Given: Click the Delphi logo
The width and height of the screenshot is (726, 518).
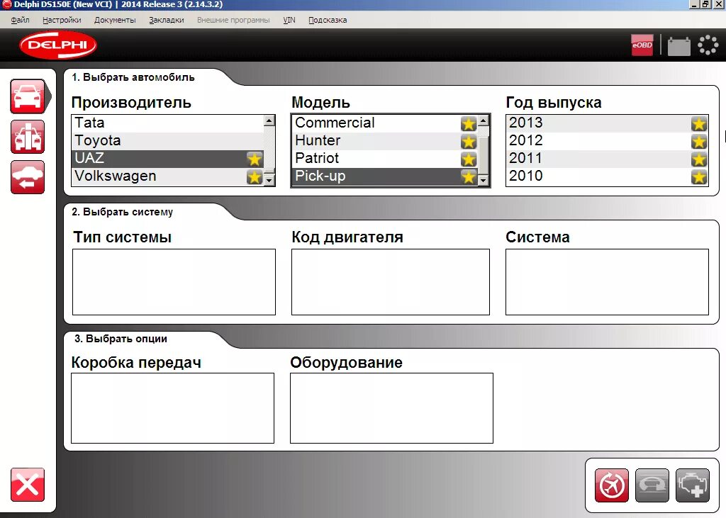Looking at the screenshot, I should click(x=58, y=45).
